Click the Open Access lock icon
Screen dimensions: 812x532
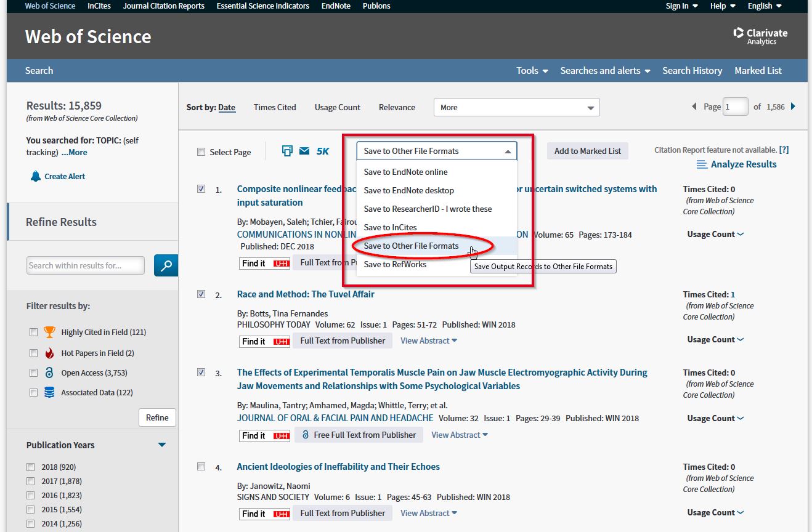[50, 373]
